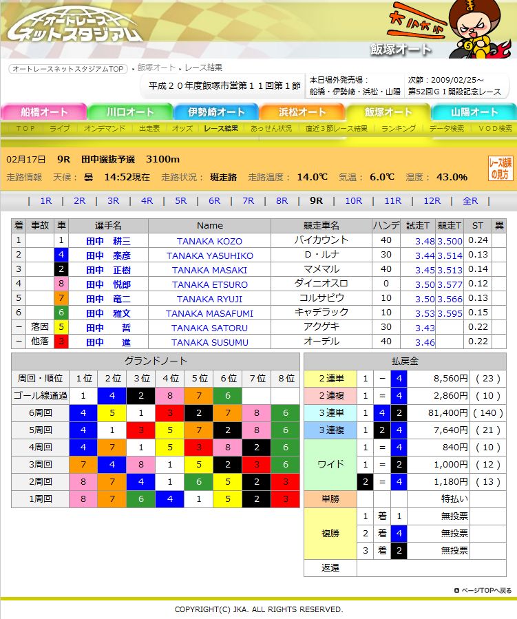This screenshot has height=619, width=517.
Task: Click the バイカウント vehicle name
Action: coord(321,240)
